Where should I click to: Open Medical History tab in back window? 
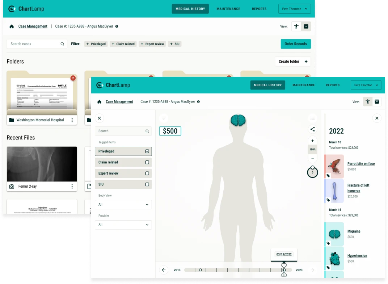pos(190,9)
